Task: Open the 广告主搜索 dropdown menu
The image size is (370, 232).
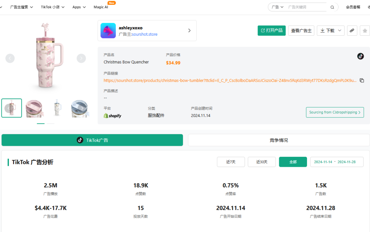Action: click(22, 7)
